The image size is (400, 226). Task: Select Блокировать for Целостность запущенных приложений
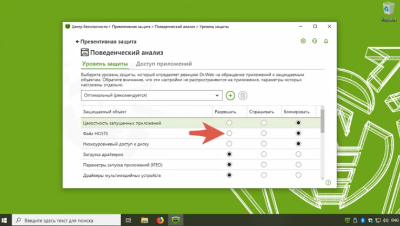point(298,123)
